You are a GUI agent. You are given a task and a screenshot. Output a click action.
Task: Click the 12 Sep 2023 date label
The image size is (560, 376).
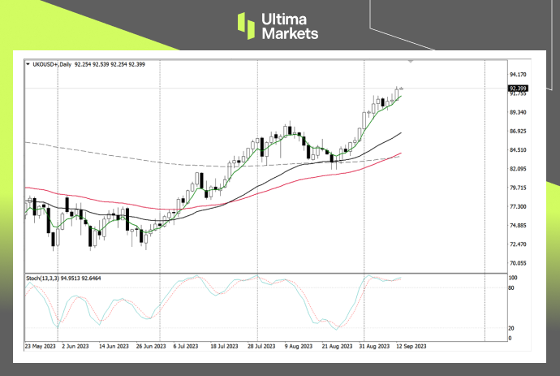point(411,345)
